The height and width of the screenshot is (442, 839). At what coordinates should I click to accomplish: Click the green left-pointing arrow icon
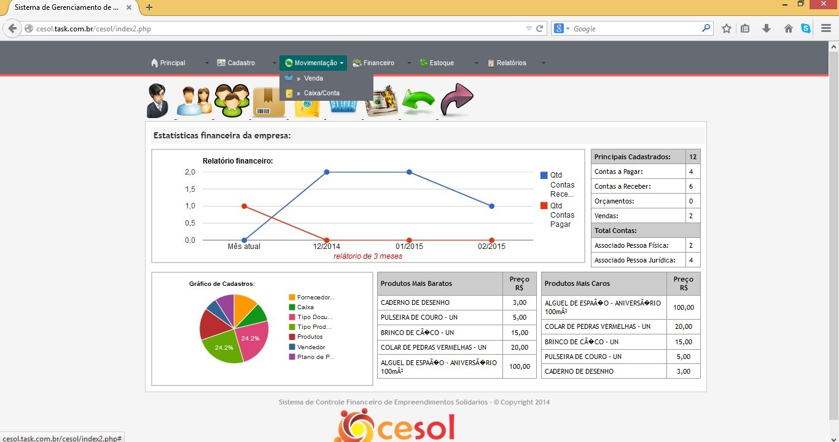418,101
